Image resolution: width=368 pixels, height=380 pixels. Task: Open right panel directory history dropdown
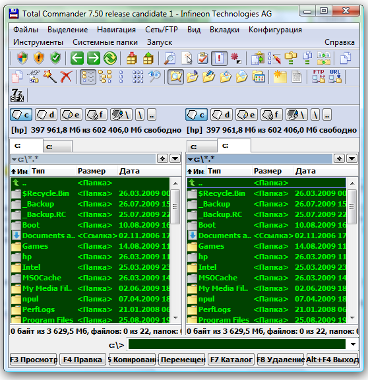tap(352, 159)
